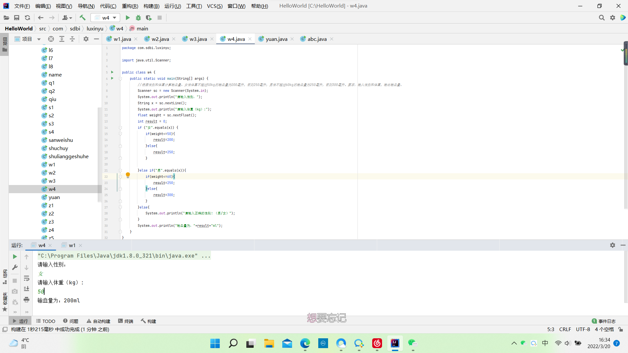Open the TODO tool window button
Viewport: 628px width, 353px height.
45,321
